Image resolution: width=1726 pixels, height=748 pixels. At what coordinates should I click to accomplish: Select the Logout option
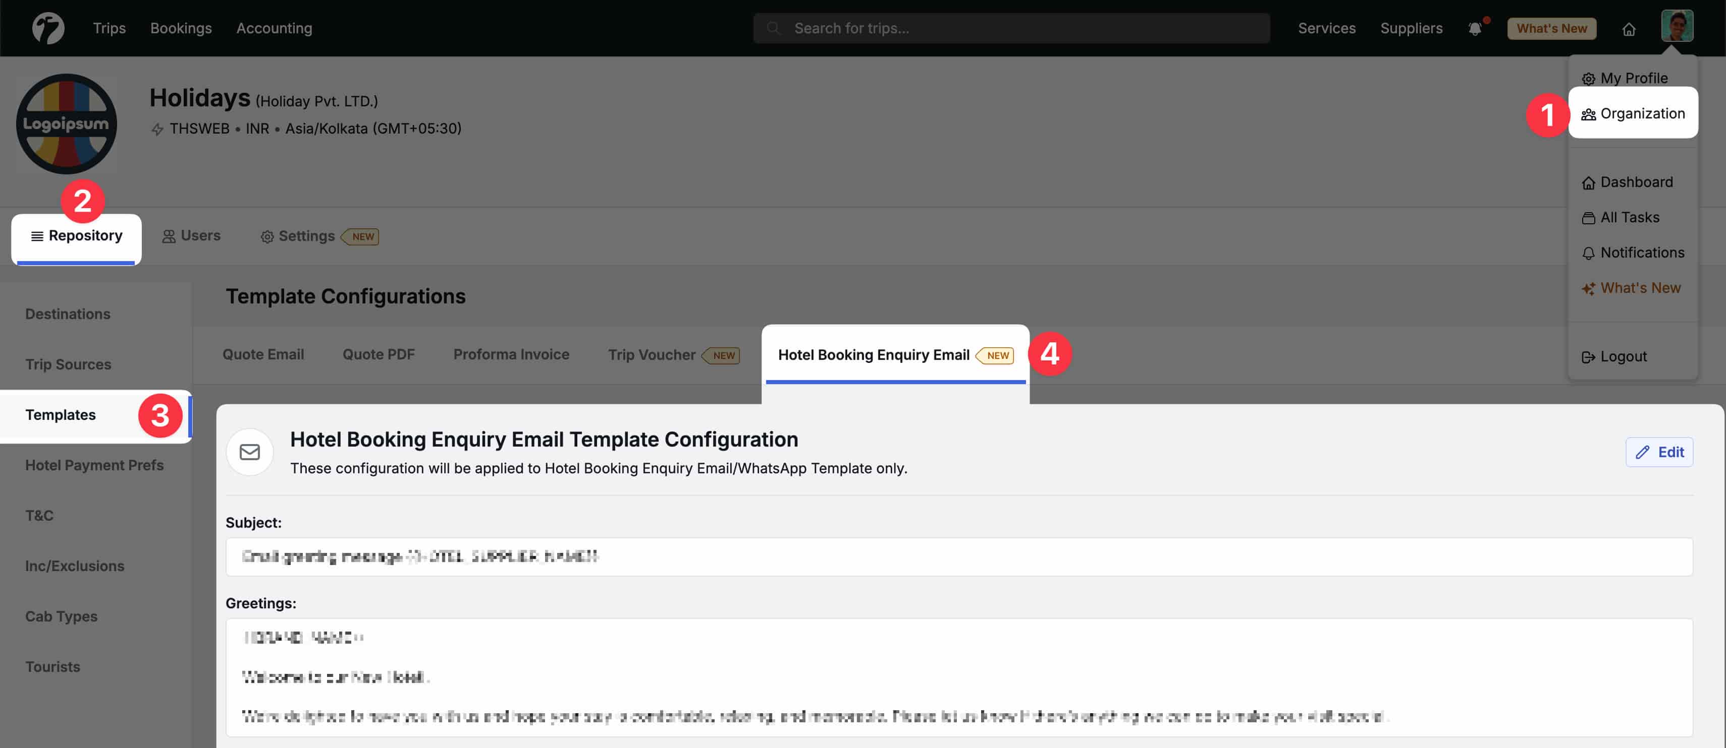point(1622,356)
